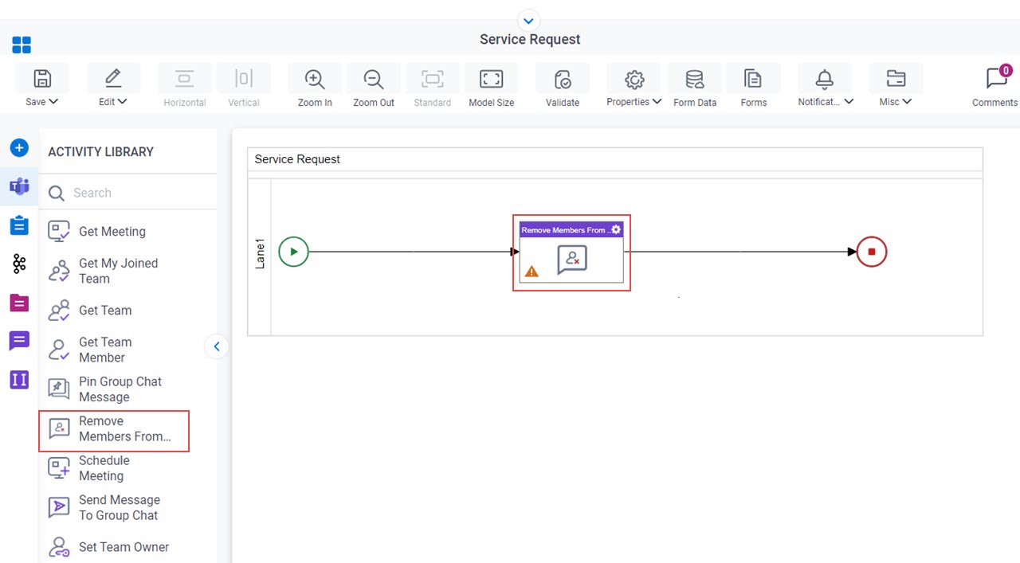Viewport: 1020px width, 563px height.
Task: Collapse the Activity Library panel arrow
Action: [x=216, y=346]
